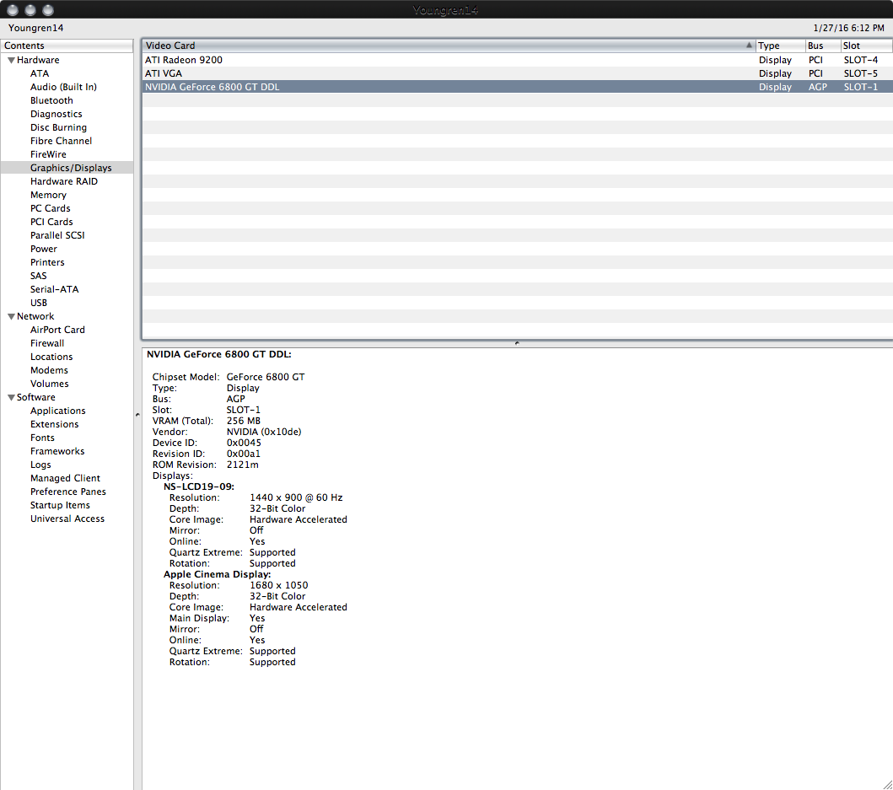Image resolution: width=893 pixels, height=790 pixels.
Task: Open Parallel SCSI section
Action: point(57,236)
